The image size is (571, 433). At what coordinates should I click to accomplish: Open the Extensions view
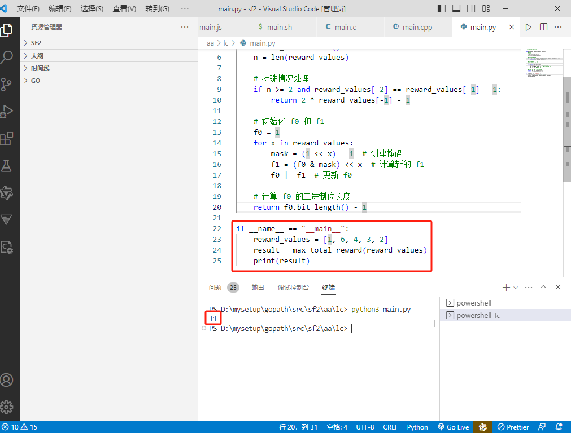[x=7, y=139]
